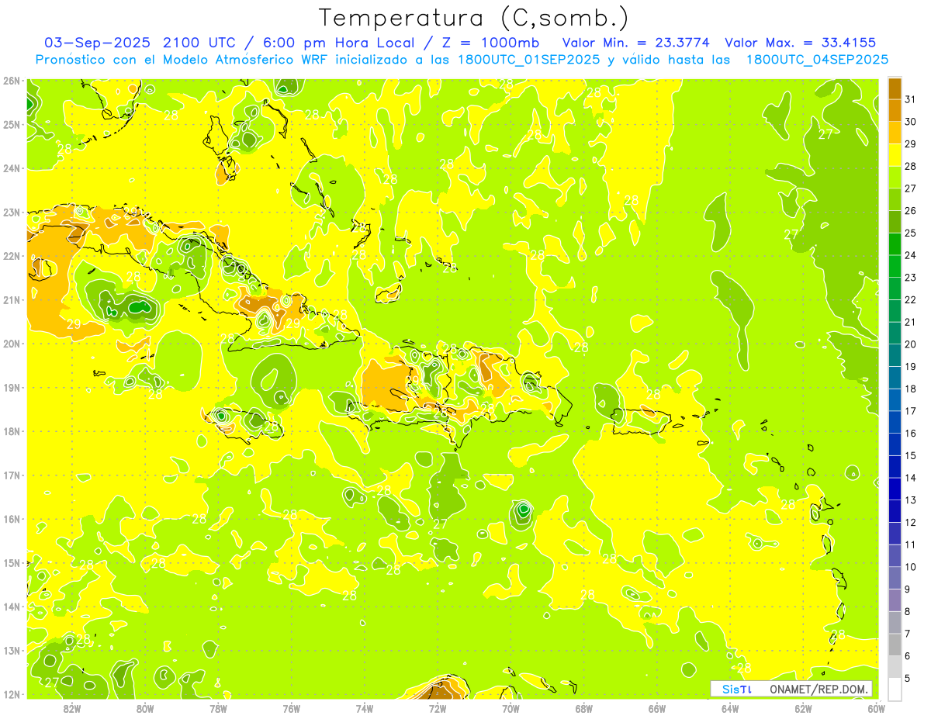Click the 12N latitude axis label

pos(11,694)
